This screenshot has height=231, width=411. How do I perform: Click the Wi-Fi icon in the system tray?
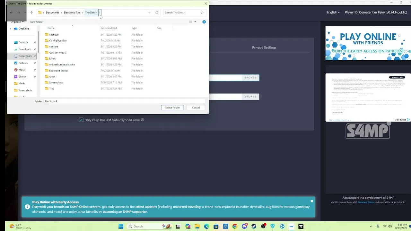(x=385, y=227)
